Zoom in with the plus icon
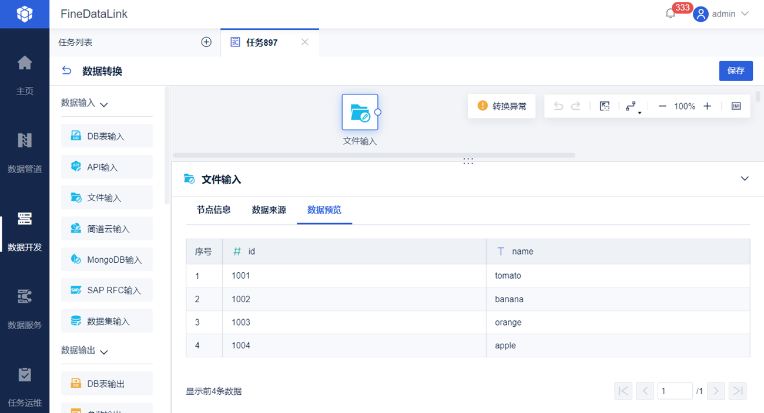 (x=707, y=106)
